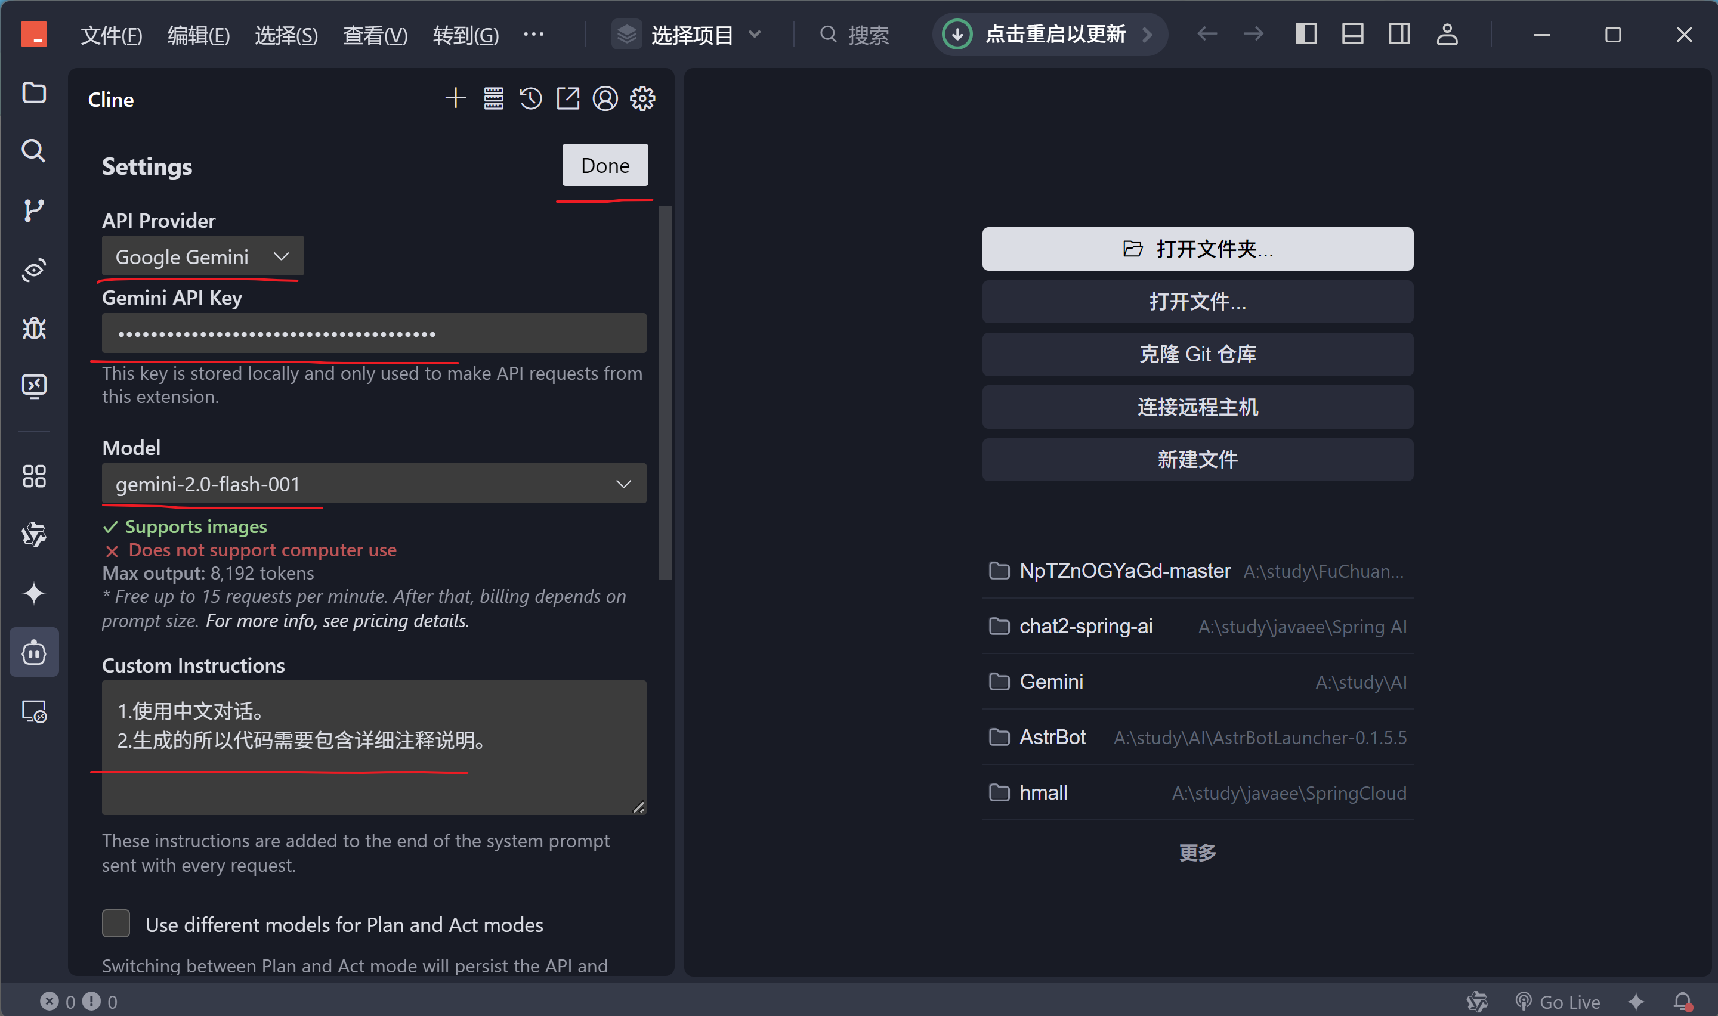The image size is (1718, 1016).
Task: Open the 文件(F) menu
Action: [111, 34]
